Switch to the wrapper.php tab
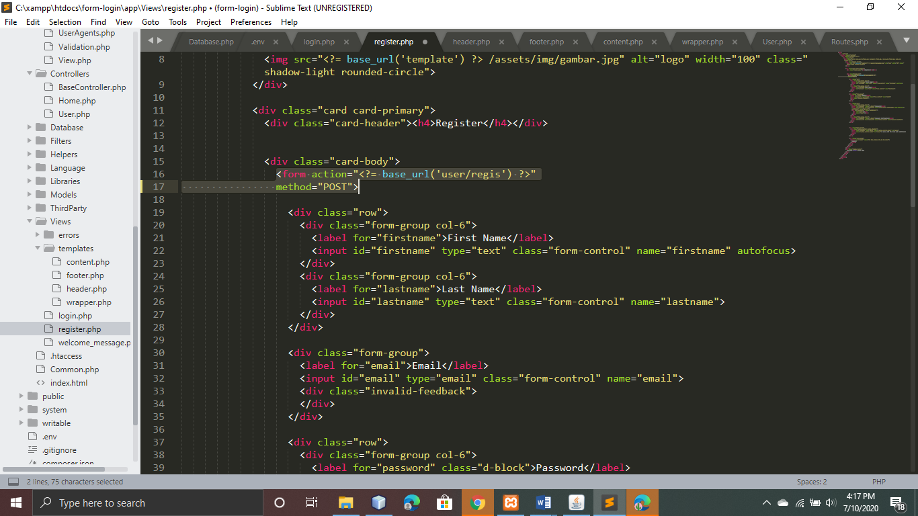The height and width of the screenshot is (516, 918). pyautogui.click(x=702, y=42)
